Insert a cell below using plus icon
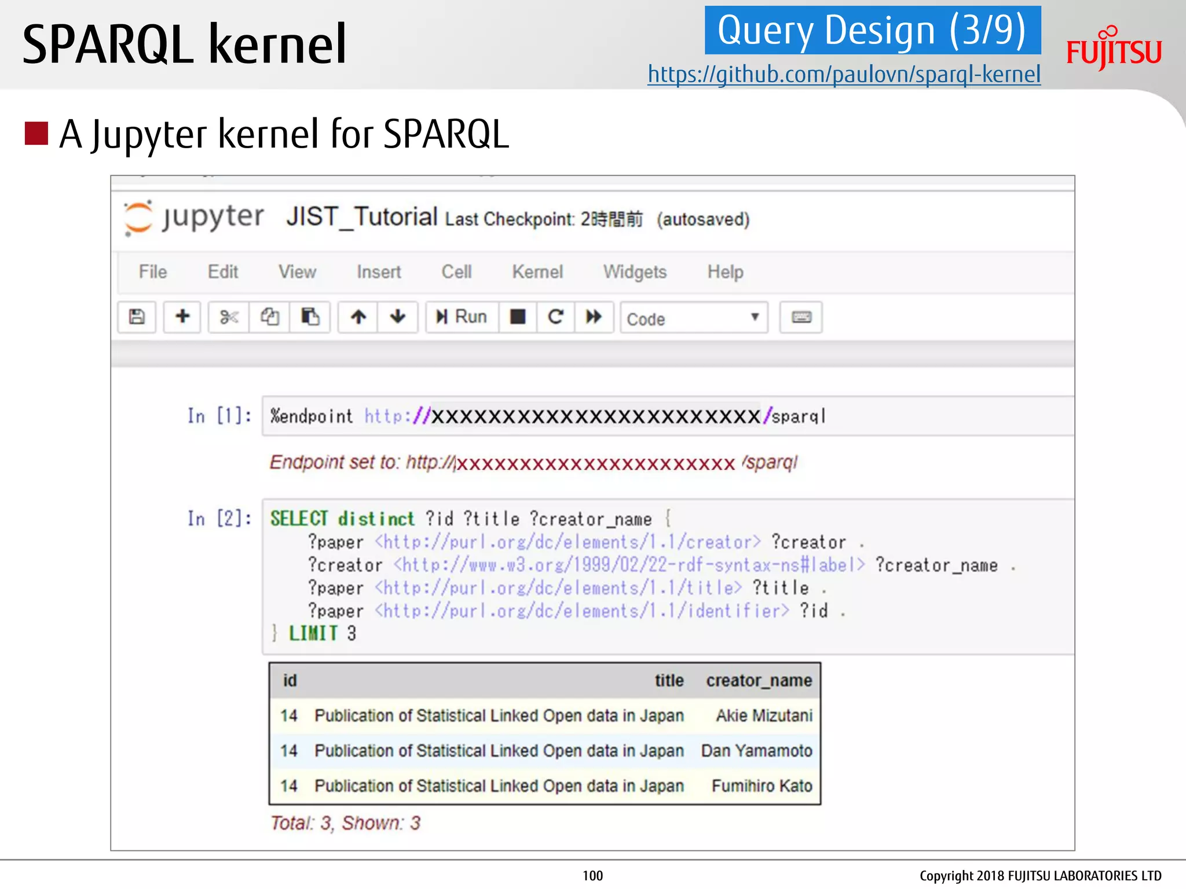The image size is (1186, 889). (182, 317)
